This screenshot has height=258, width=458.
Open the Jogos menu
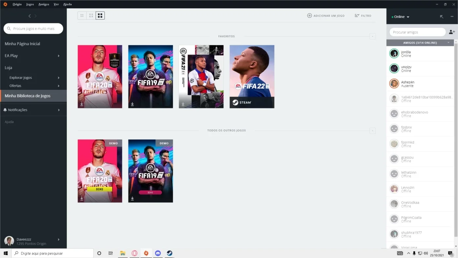pos(30,4)
